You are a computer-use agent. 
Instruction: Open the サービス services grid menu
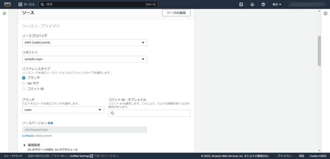(26, 5)
